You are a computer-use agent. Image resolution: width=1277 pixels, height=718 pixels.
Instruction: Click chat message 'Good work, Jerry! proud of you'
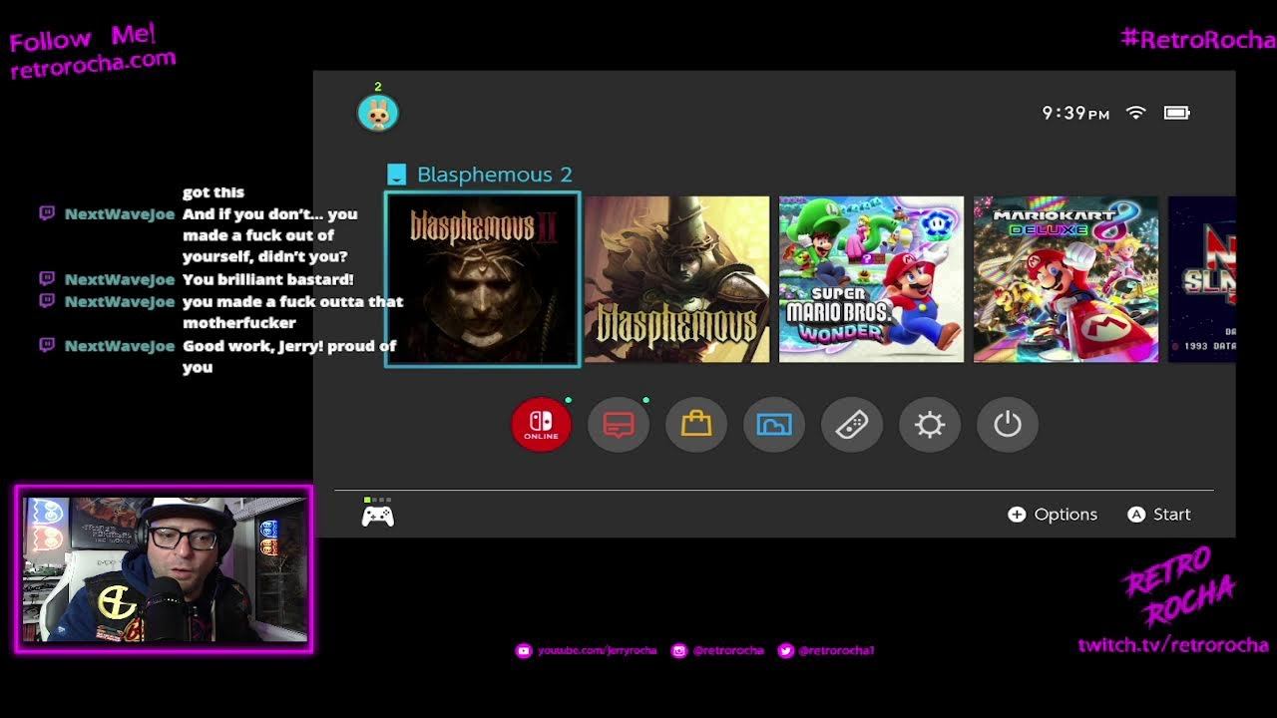click(x=289, y=356)
